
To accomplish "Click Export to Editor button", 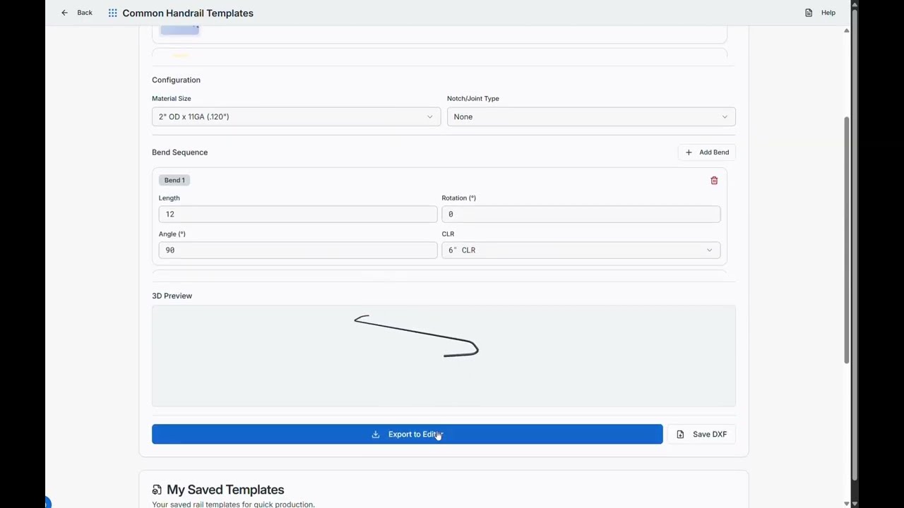I will pos(407,434).
